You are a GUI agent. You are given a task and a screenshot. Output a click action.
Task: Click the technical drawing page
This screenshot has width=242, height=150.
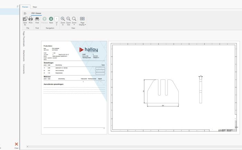click(173, 88)
